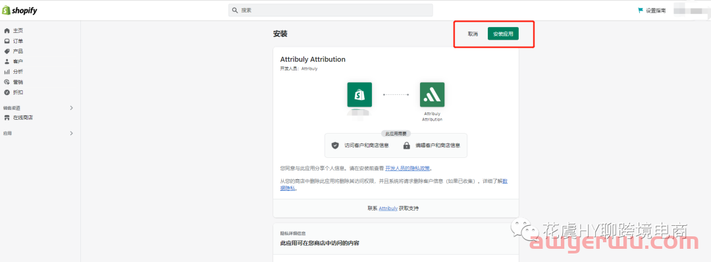Click the 安装 page title
711x262 pixels.
pyautogui.click(x=280, y=34)
